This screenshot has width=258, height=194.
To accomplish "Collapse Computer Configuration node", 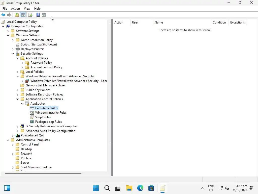I will (3, 26).
